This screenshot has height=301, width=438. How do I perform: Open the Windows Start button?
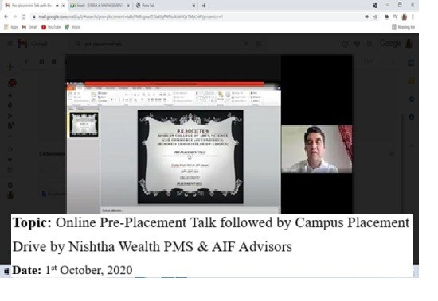pos(6,271)
